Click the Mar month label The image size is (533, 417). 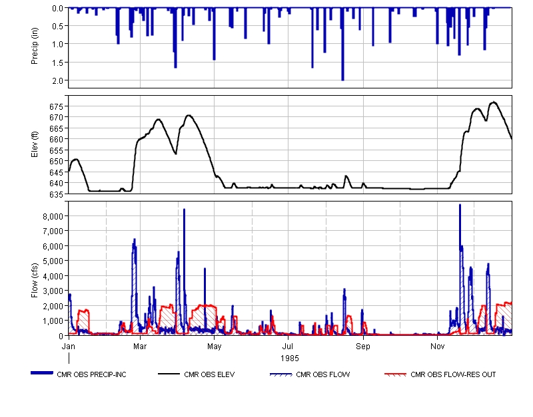point(140,347)
